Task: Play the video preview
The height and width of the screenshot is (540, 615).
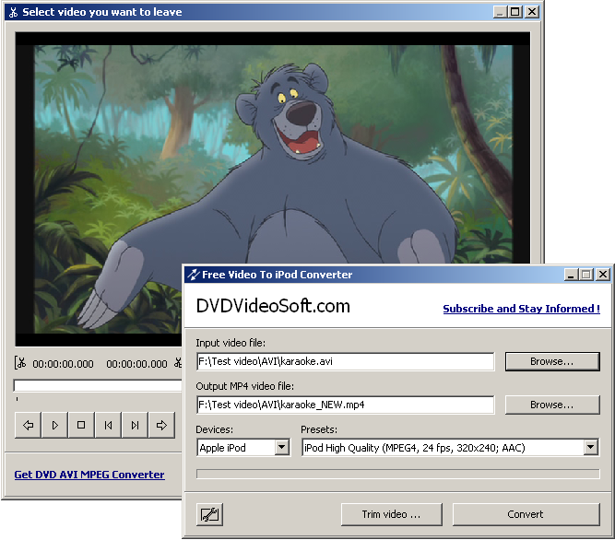Action: coord(55,425)
